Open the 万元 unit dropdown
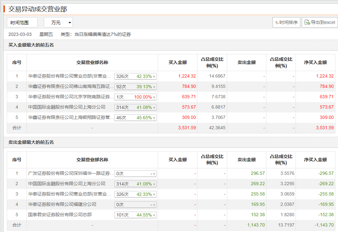The image size is (338, 232). [x=58, y=22]
